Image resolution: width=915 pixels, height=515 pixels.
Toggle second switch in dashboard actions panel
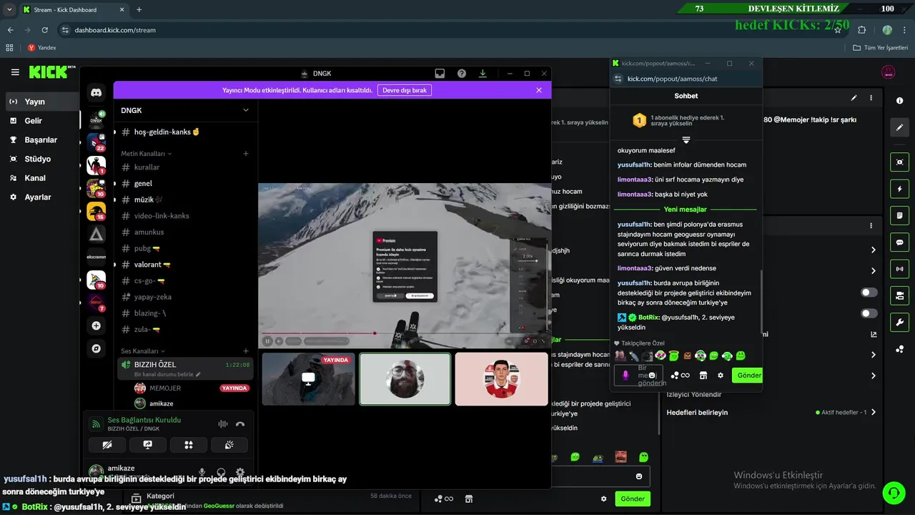pyautogui.click(x=869, y=313)
